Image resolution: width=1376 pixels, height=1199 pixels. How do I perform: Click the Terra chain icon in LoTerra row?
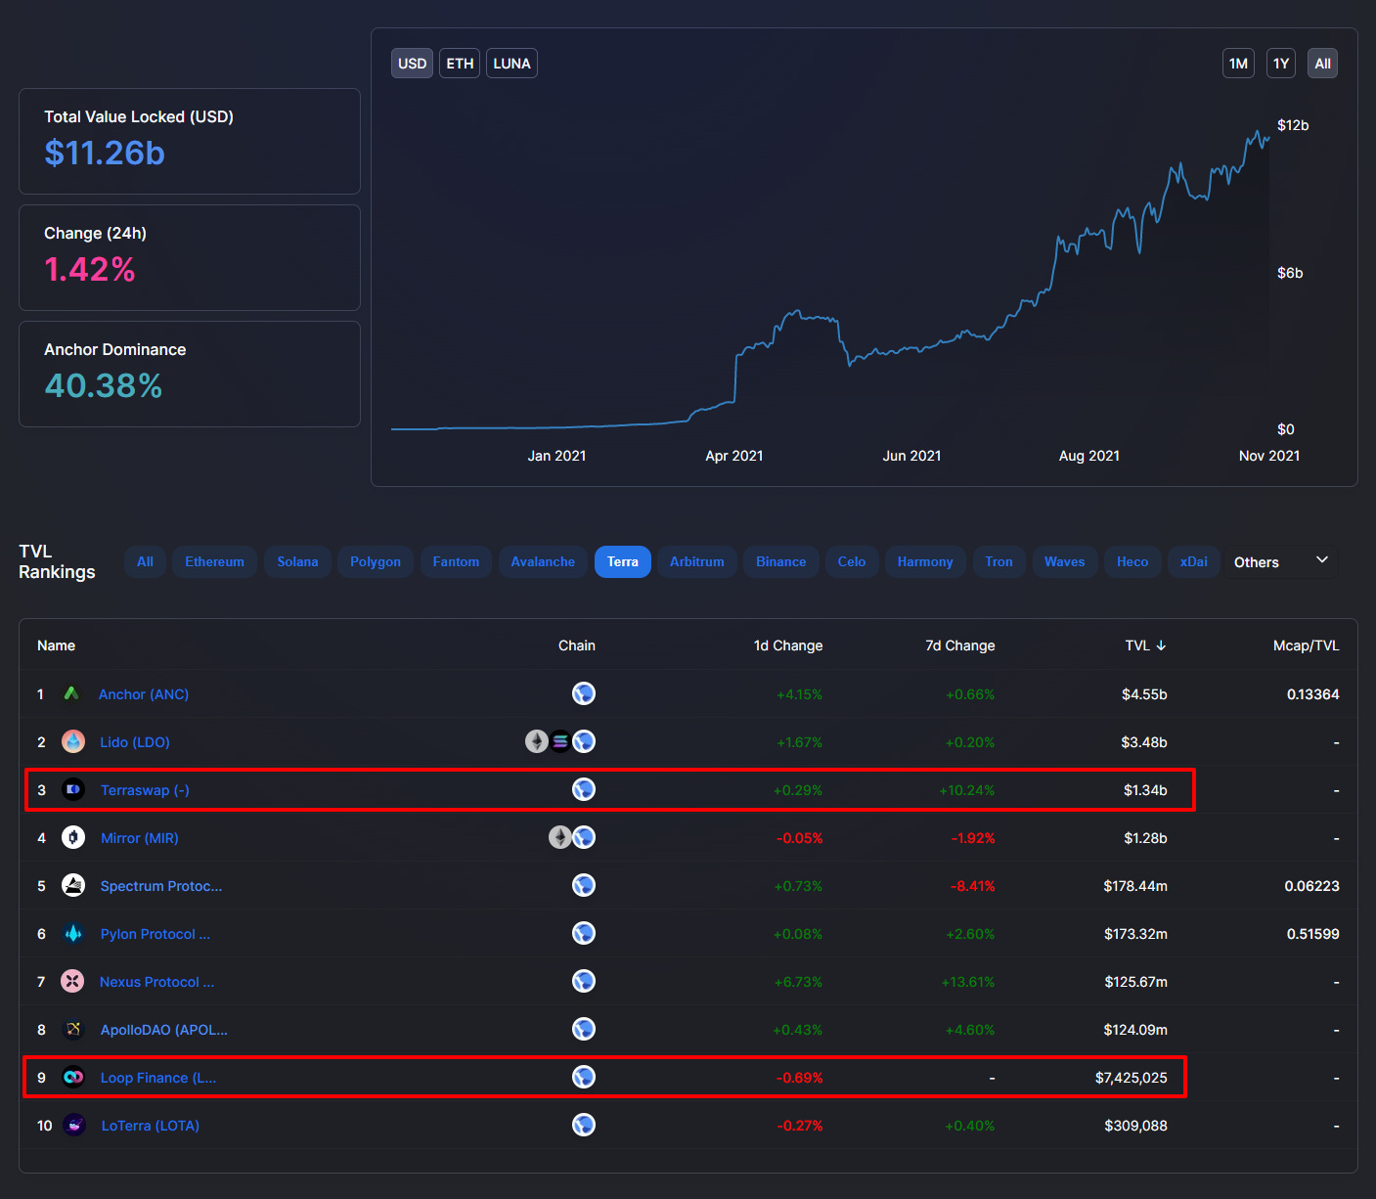(584, 1125)
